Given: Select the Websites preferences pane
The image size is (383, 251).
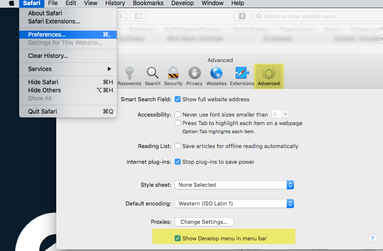Looking at the screenshot, I should pos(216,76).
